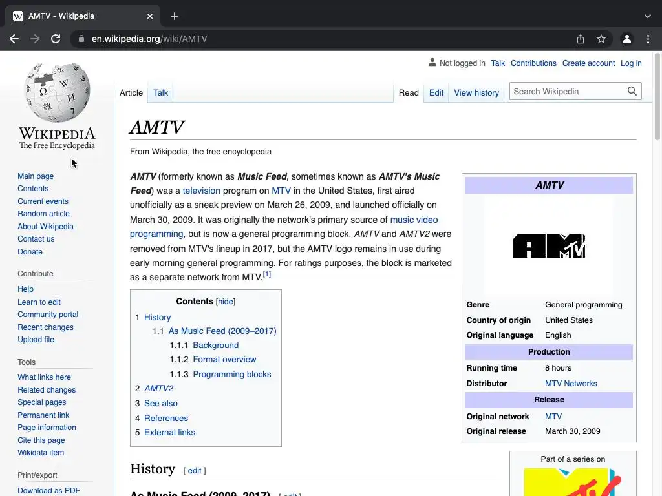Select the Read tab

[x=409, y=93]
